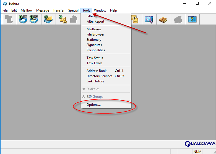The height and width of the screenshot is (154, 216).
Task: Open Link History menu entry
Action: click(106, 81)
